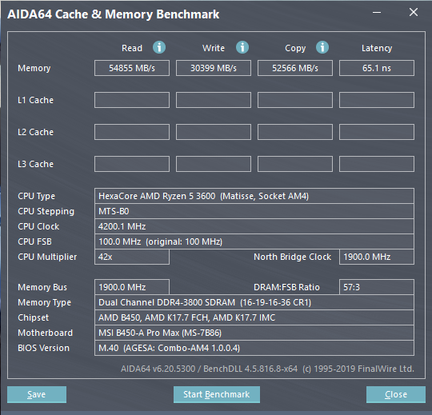
Task: Minimize the AIDA64 benchmark window
Action: (377, 12)
